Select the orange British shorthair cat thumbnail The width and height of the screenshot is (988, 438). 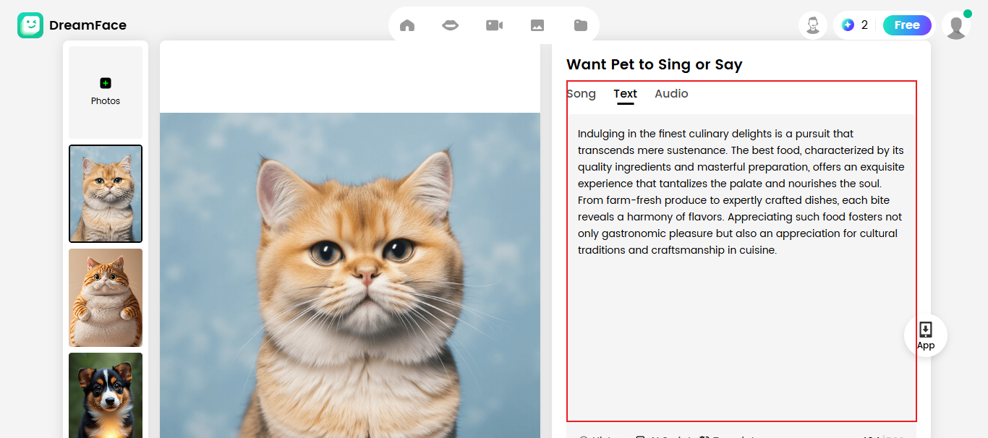pos(106,194)
